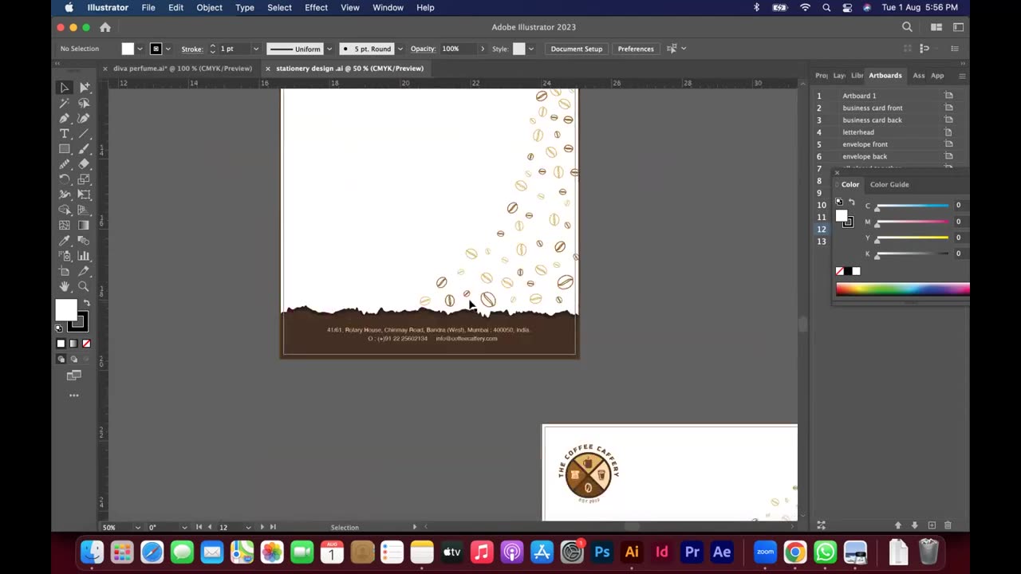Select the Direct Selection tool
This screenshot has height=574, width=1021.
coord(84,88)
